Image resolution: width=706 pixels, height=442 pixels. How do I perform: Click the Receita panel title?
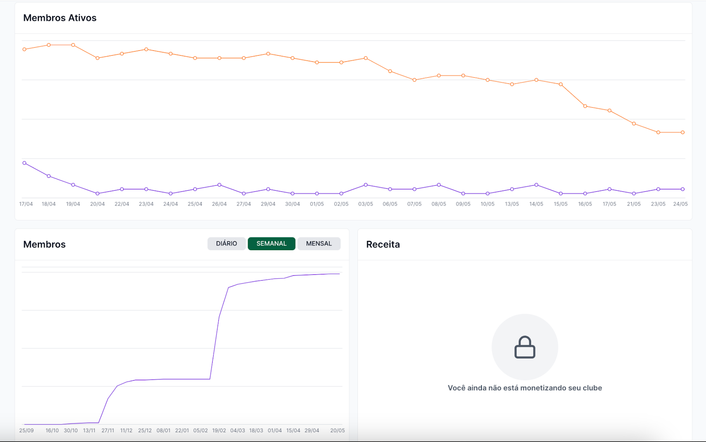click(x=383, y=244)
